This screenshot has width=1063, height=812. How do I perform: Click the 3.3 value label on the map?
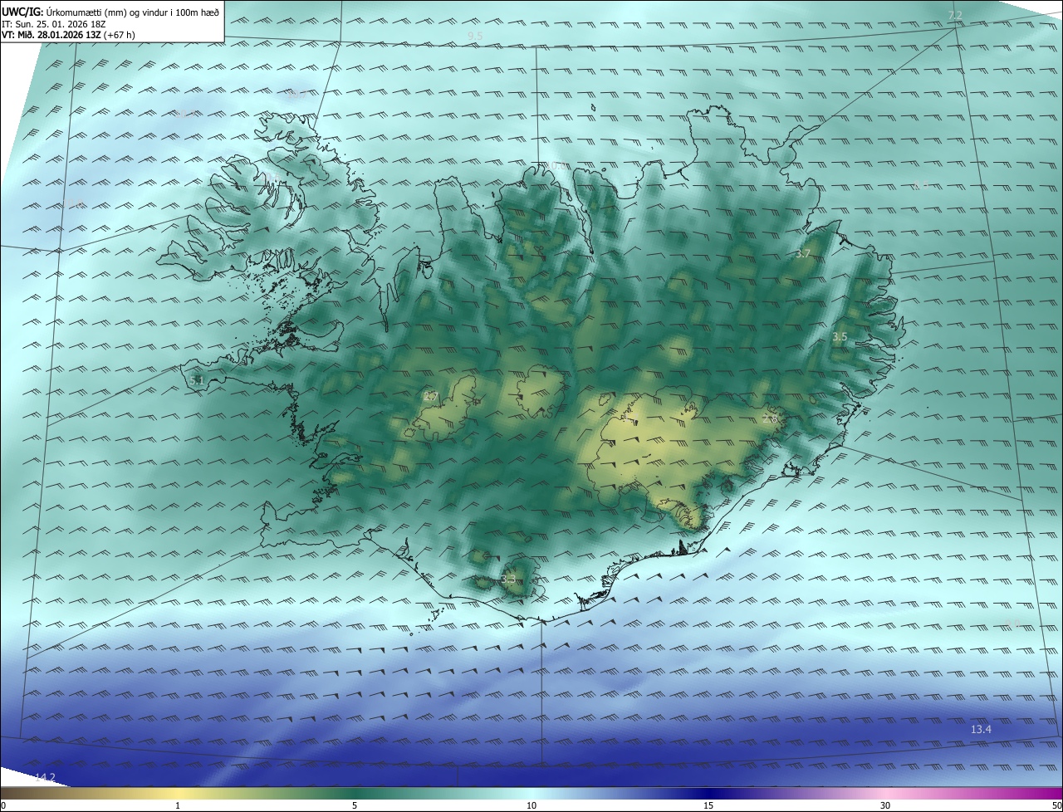tap(508, 579)
